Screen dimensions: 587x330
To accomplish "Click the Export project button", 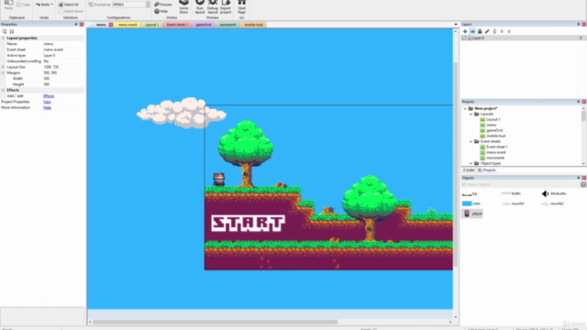I will pos(226,7).
